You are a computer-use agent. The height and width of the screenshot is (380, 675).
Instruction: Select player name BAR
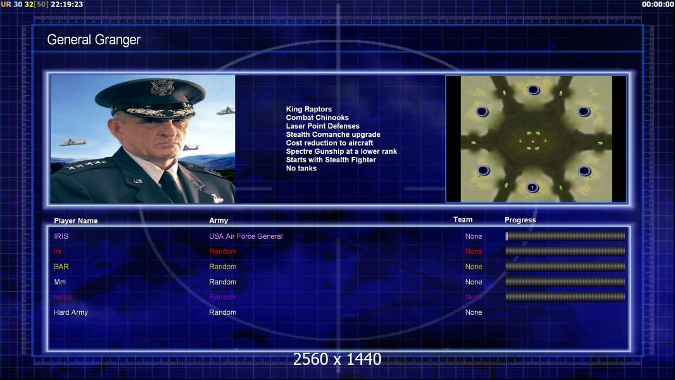(x=61, y=267)
